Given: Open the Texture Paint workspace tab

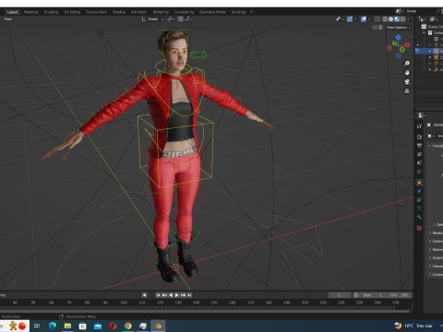Looking at the screenshot, I should tap(96, 12).
